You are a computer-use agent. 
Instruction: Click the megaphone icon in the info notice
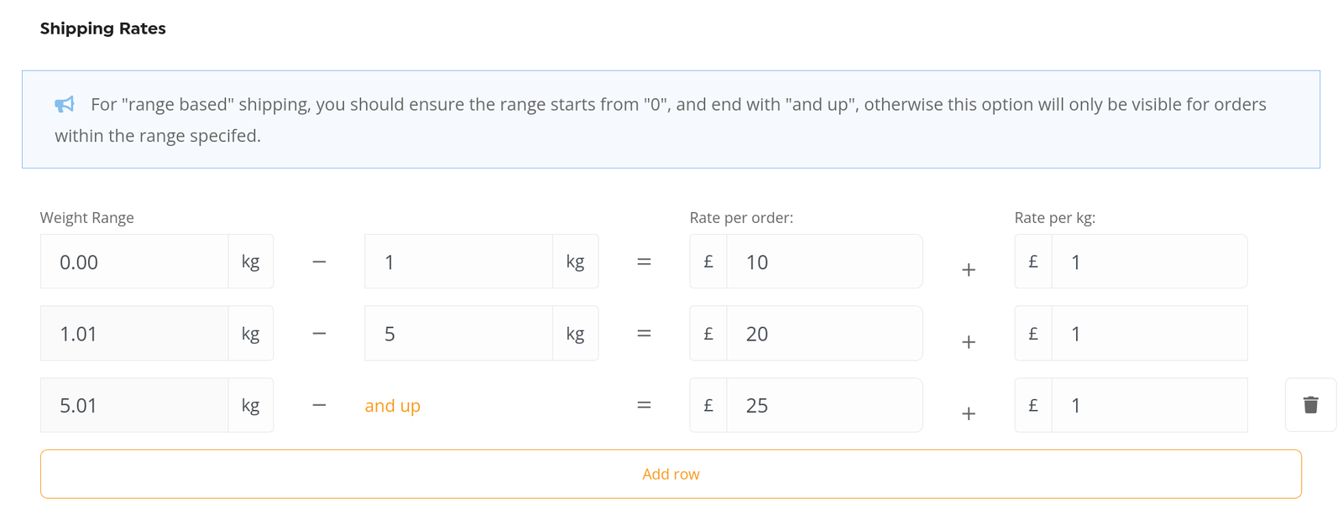pos(65,104)
